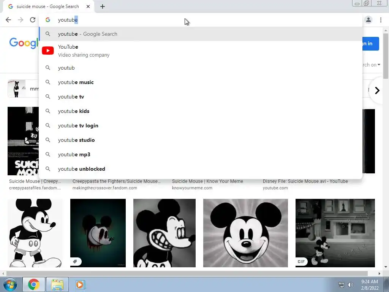Choose the 'youtube mp3' suggestion

(201, 154)
